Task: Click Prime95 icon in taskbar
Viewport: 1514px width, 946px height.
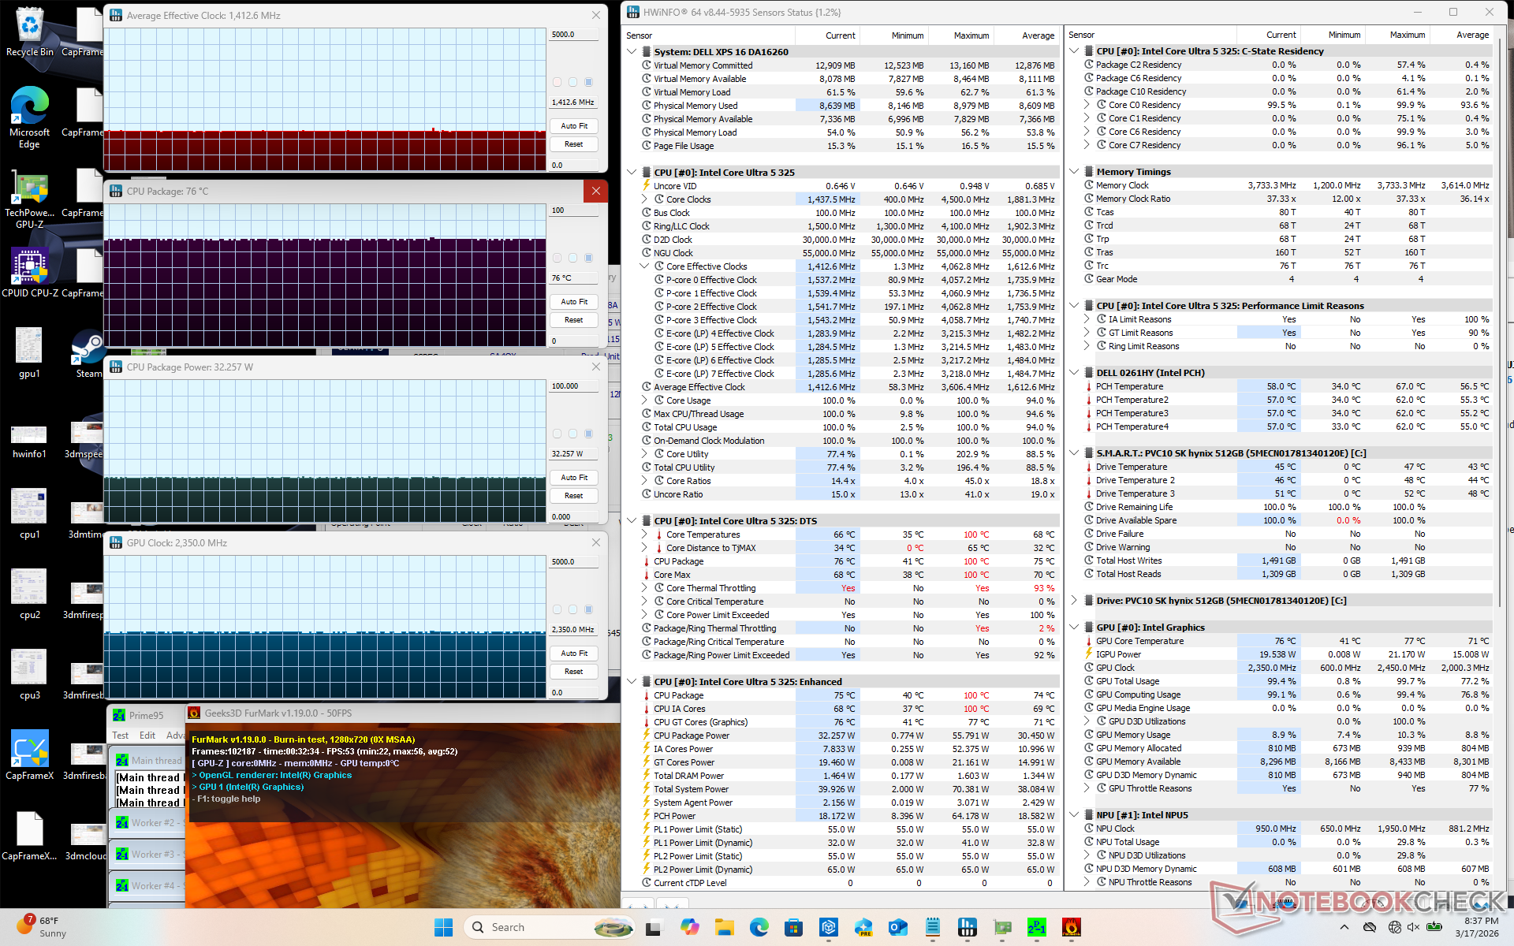Action: tap(1036, 927)
